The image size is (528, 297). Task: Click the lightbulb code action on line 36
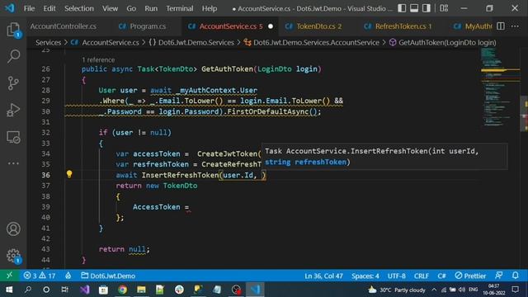click(69, 174)
